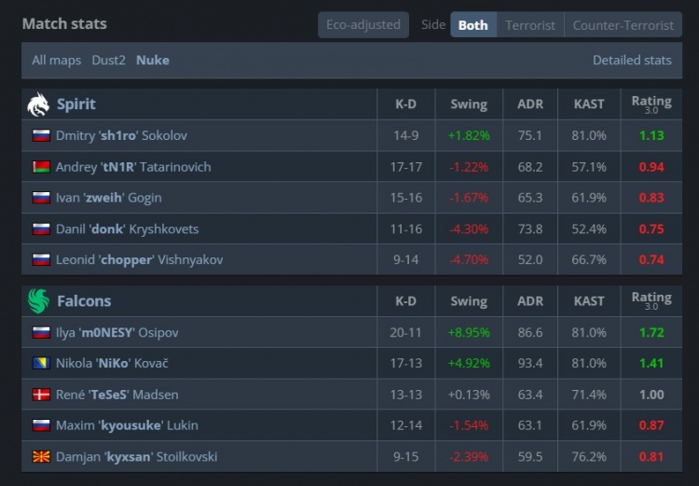Switch to the Dust2 map tab
The height and width of the screenshot is (486, 699).
pyautogui.click(x=108, y=60)
